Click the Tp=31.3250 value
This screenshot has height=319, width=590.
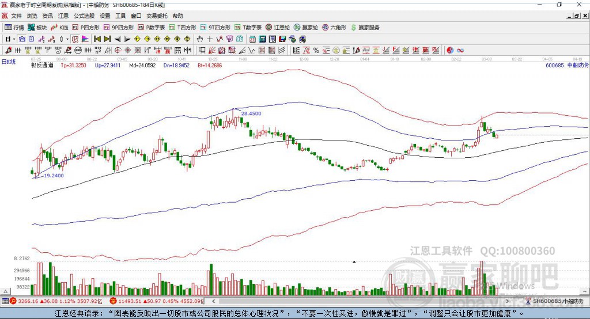pyautogui.click(x=73, y=66)
